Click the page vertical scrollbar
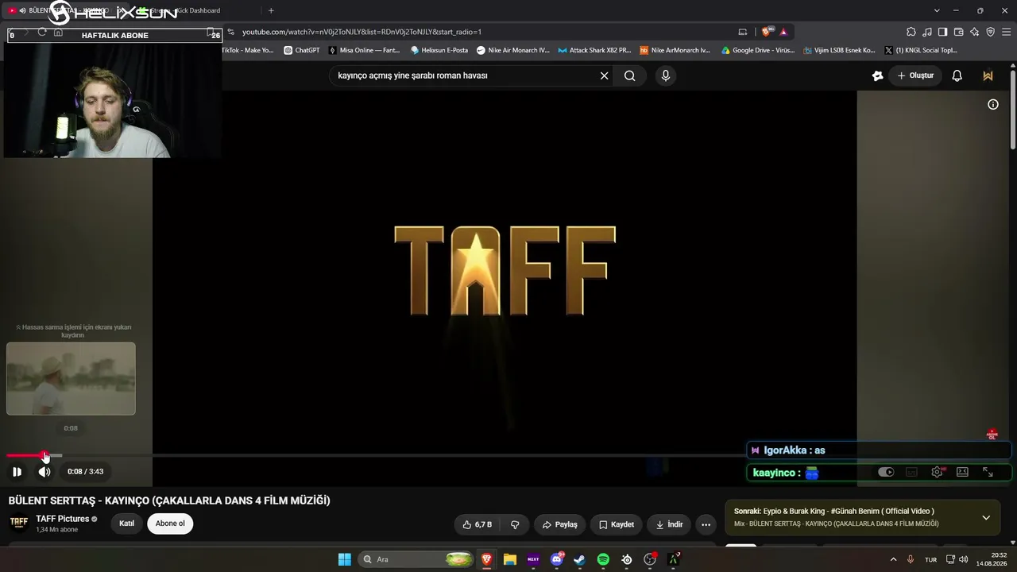This screenshot has height=572, width=1017. 1013,108
